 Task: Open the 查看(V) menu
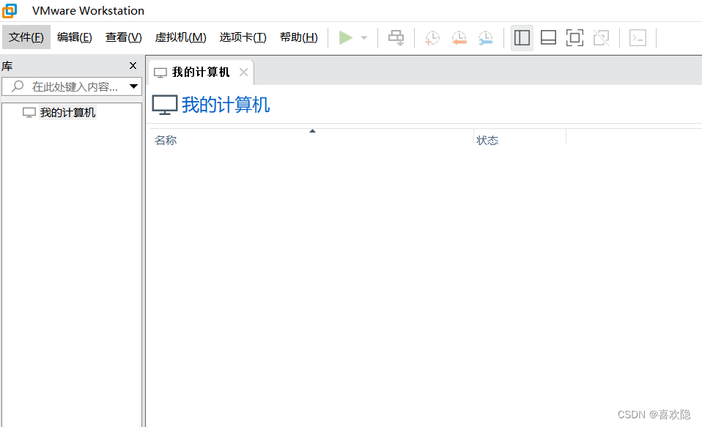tap(124, 37)
